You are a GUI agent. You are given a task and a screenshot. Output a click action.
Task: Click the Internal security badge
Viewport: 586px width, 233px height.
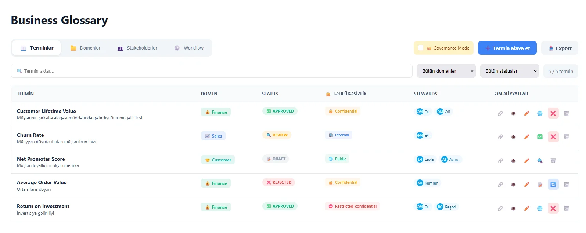tap(339, 135)
